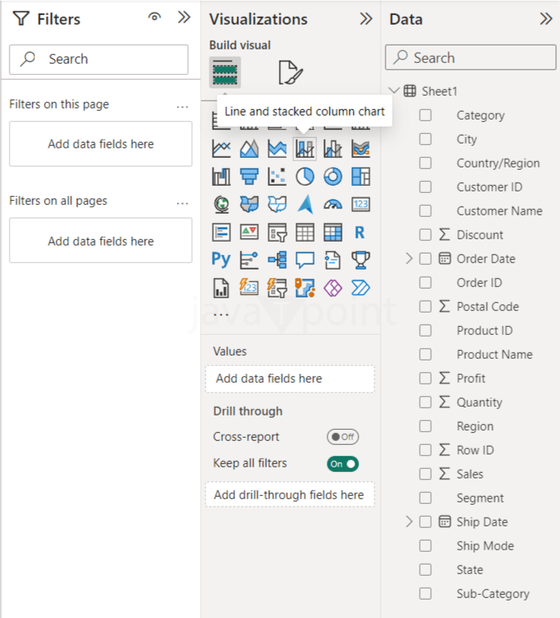Image resolution: width=560 pixels, height=618 pixels.
Task: Select the Line chart visual
Action: 221,148
